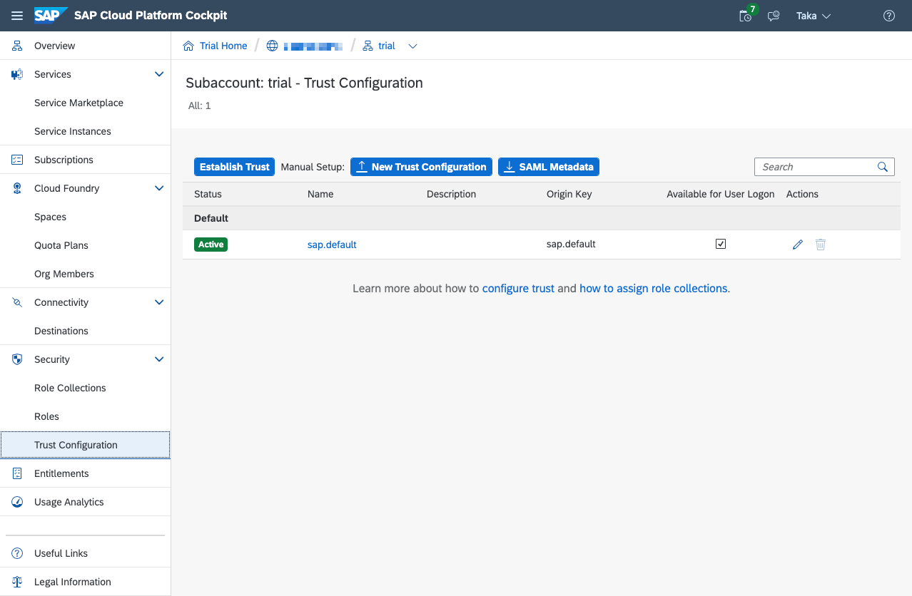Click the Actions column header
The height and width of the screenshot is (596, 912).
[802, 194]
